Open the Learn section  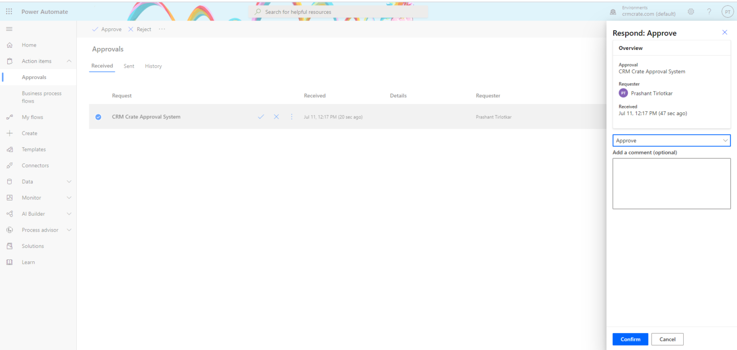28,262
